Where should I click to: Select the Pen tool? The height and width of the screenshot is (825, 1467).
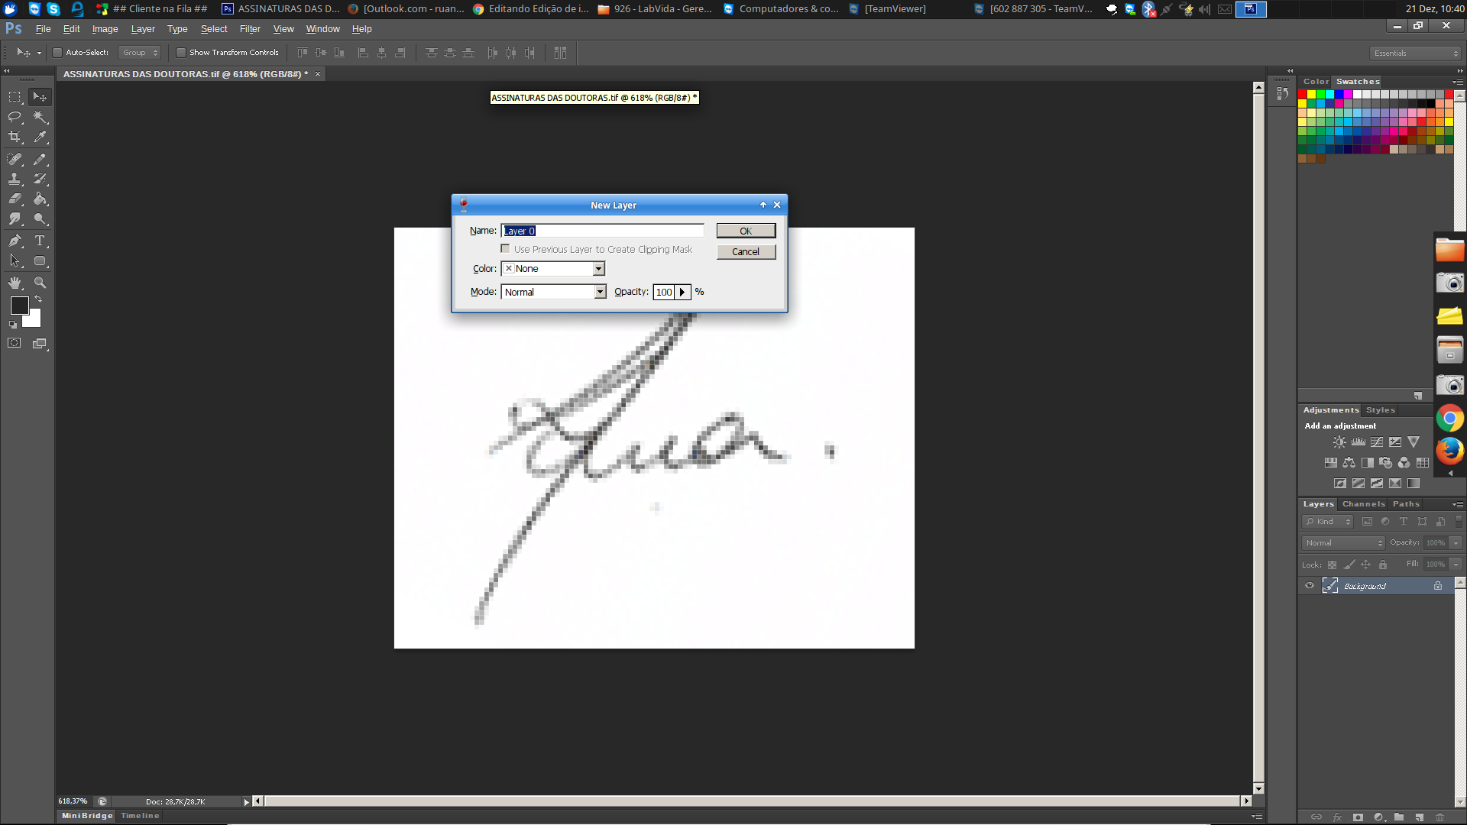15,241
